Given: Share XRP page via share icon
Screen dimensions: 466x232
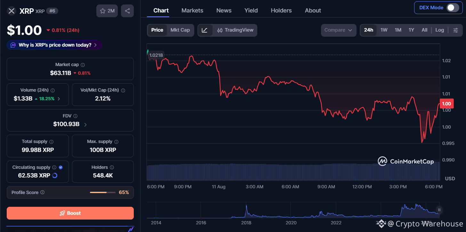Looking at the screenshot, I should (127, 11).
